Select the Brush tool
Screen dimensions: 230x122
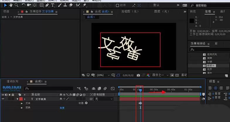(59, 5)
